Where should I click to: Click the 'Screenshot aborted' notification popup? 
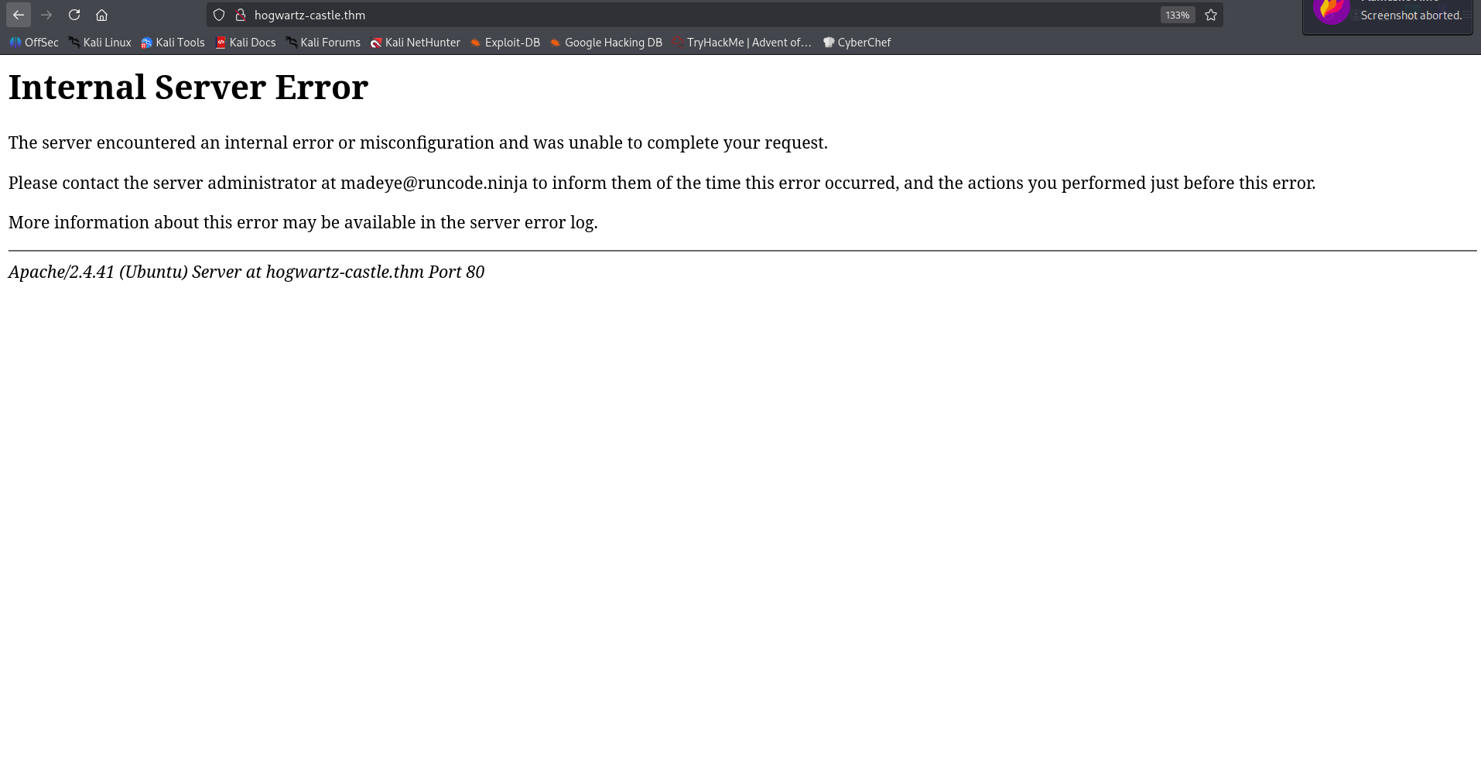tap(1391, 15)
